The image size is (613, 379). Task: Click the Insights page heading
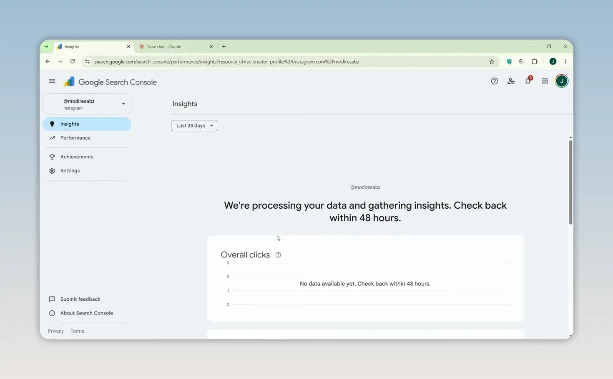click(x=185, y=104)
